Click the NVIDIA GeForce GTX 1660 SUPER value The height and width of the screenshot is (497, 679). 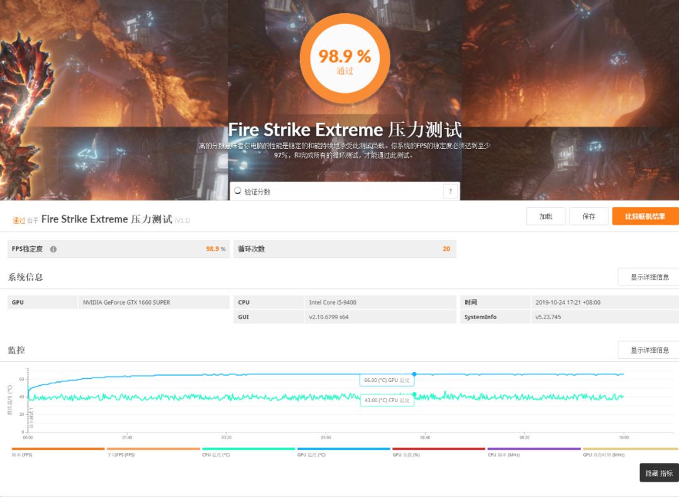pos(126,302)
